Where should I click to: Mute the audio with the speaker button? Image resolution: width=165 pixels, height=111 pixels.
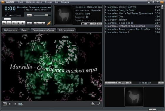[29, 15]
